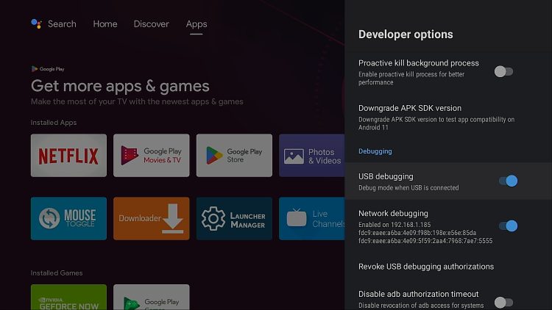Launch Google Play Movies & TV
The image size is (552, 310).
click(152, 155)
